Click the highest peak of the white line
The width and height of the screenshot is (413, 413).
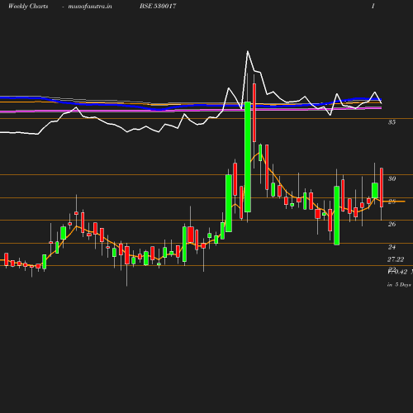[x=248, y=51]
